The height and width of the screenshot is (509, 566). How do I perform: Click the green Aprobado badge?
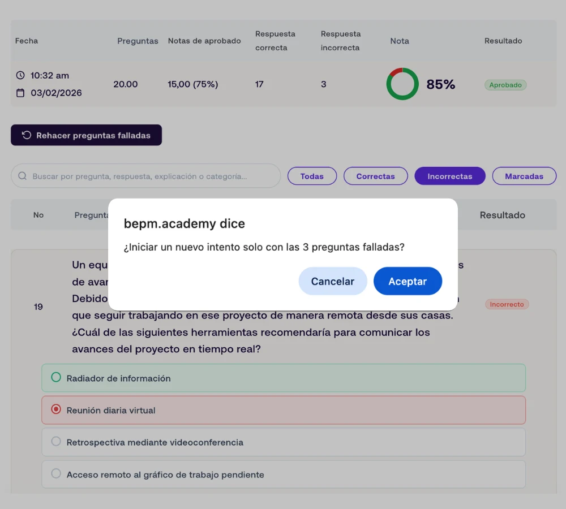(x=505, y=85)
